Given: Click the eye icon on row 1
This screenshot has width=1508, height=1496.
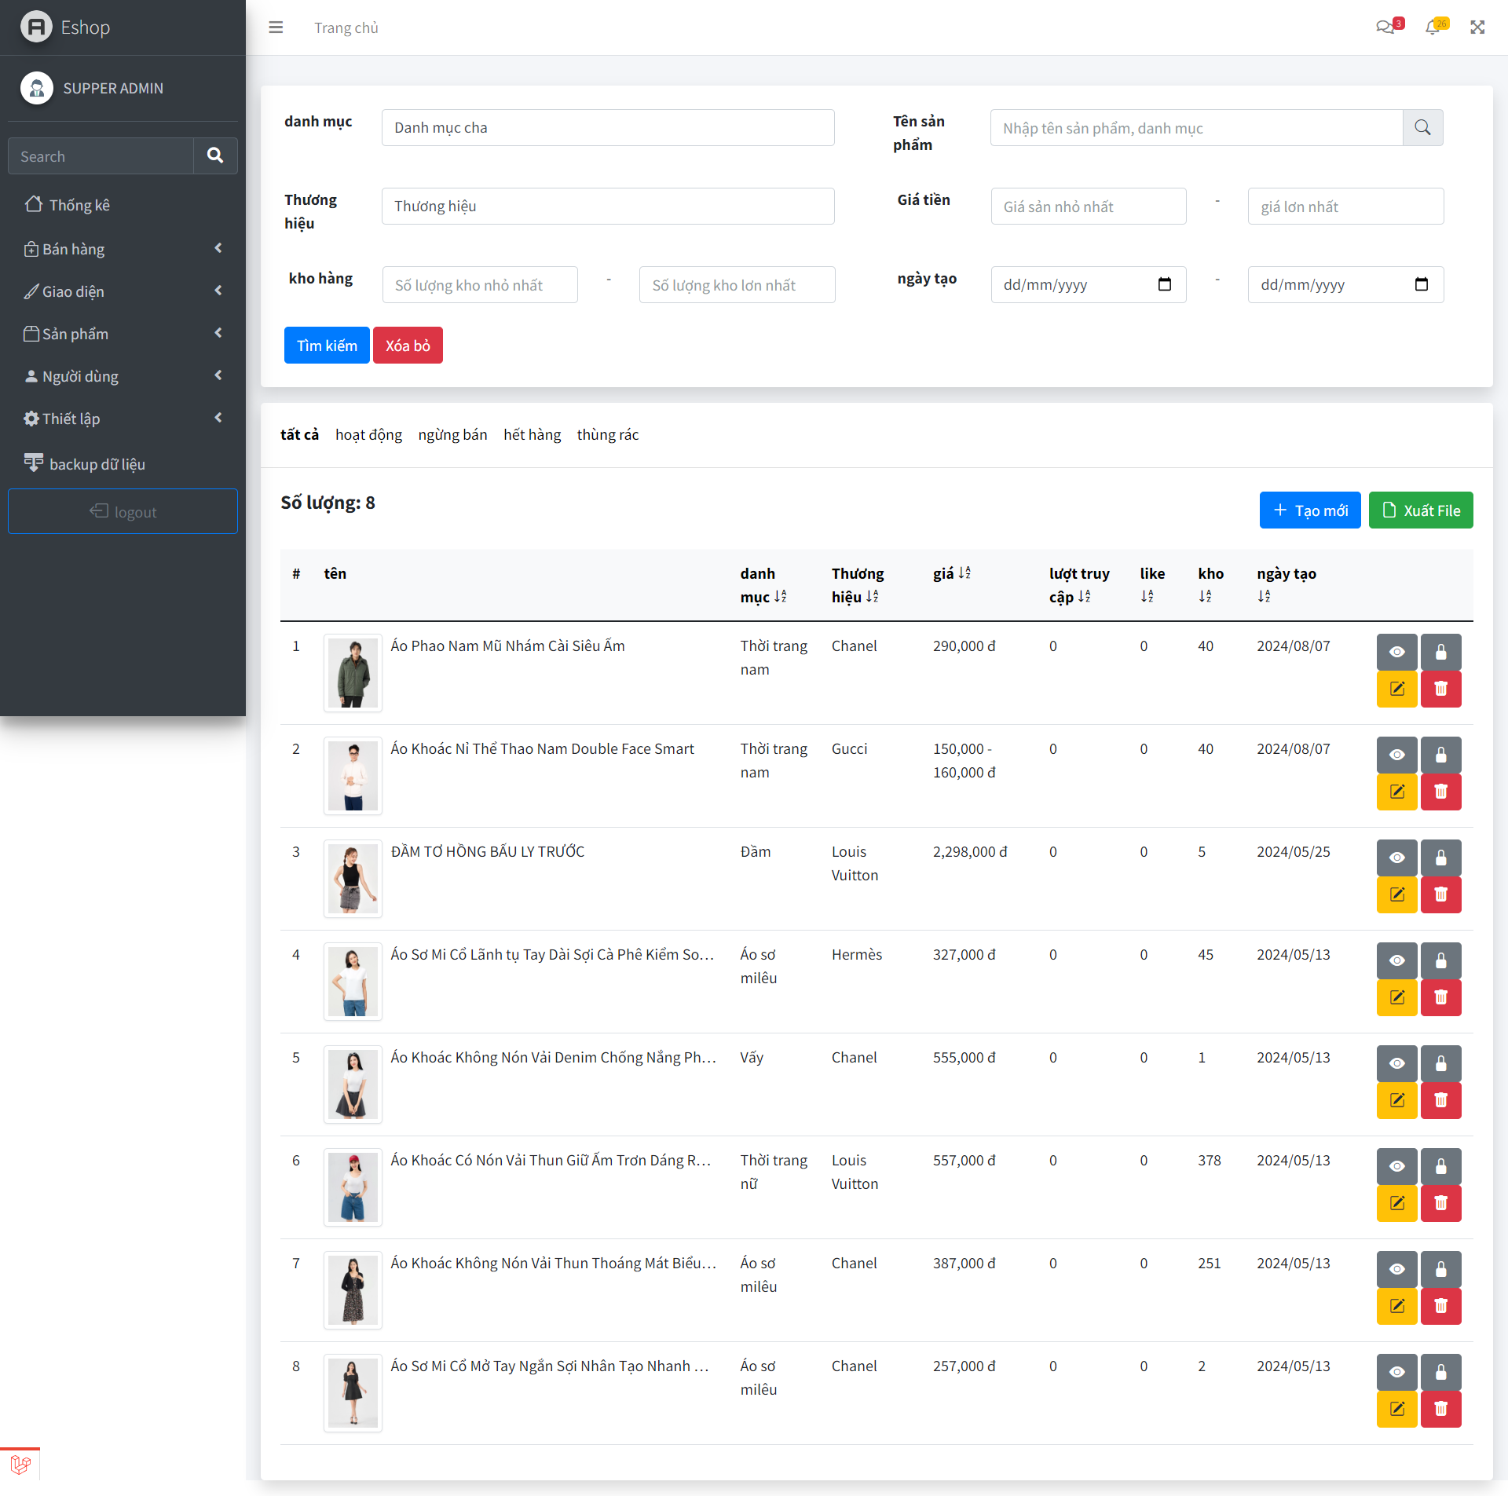Looking at the screenshot, I should pyautogui.click(x=1397, y=651).
